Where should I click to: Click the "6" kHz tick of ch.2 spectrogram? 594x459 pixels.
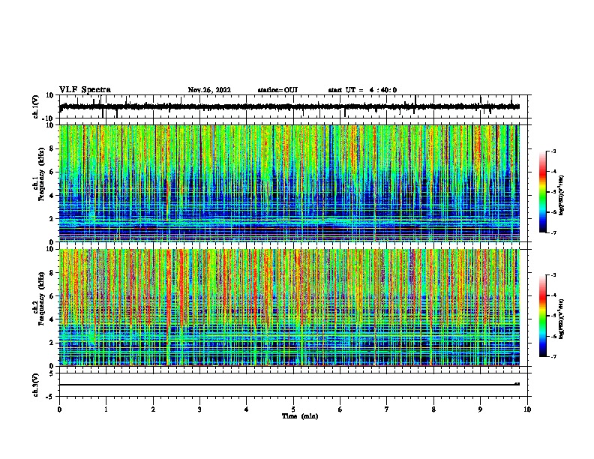52,296
